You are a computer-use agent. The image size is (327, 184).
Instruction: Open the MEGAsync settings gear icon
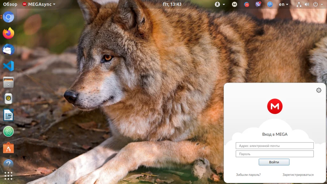click(x=318, y=90)
